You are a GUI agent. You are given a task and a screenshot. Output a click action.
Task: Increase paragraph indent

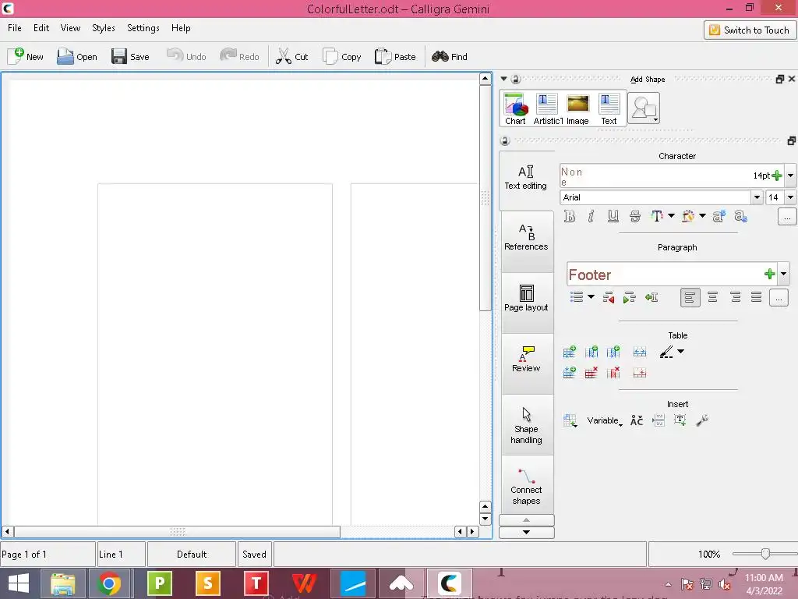coord(630,297)
